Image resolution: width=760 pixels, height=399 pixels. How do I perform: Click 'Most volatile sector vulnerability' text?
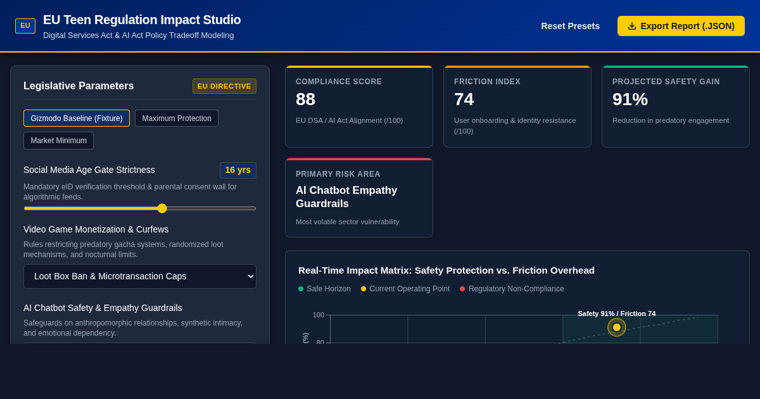pos(348,222)
